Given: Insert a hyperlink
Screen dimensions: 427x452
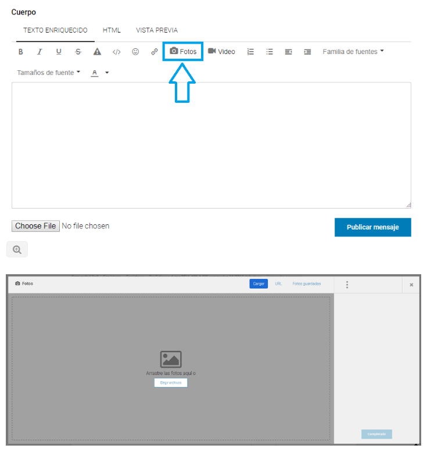Looking at the screenshot, I should [x=155, y=52].
